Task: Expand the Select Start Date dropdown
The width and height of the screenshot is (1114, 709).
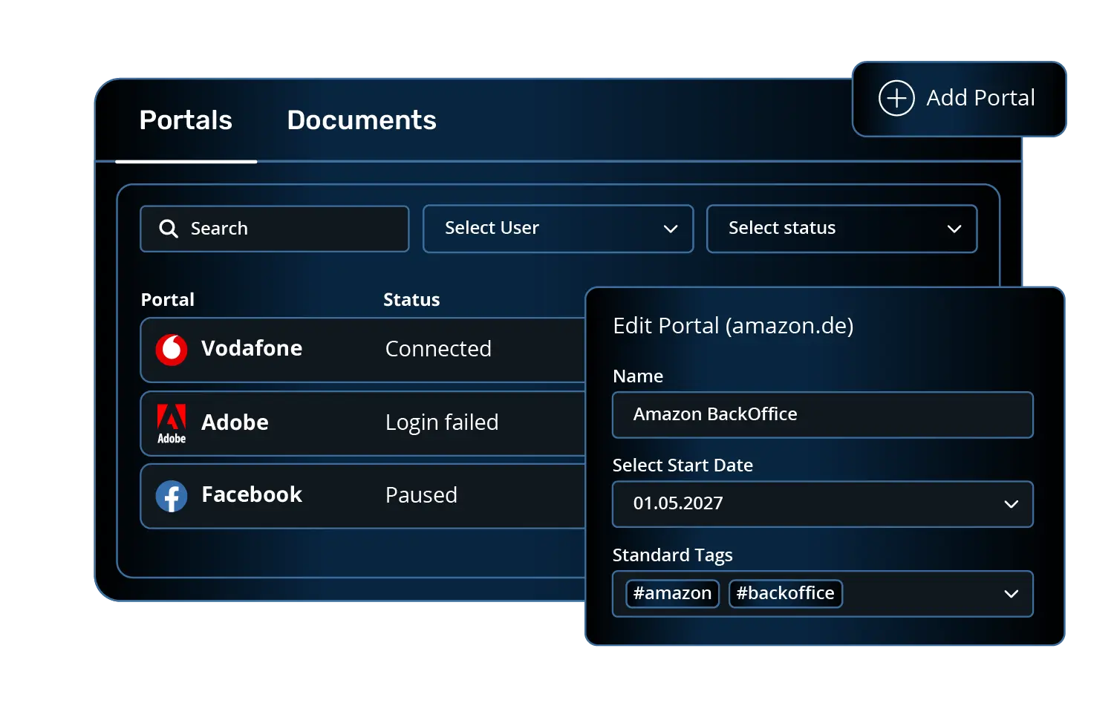Action: point(823,504)
